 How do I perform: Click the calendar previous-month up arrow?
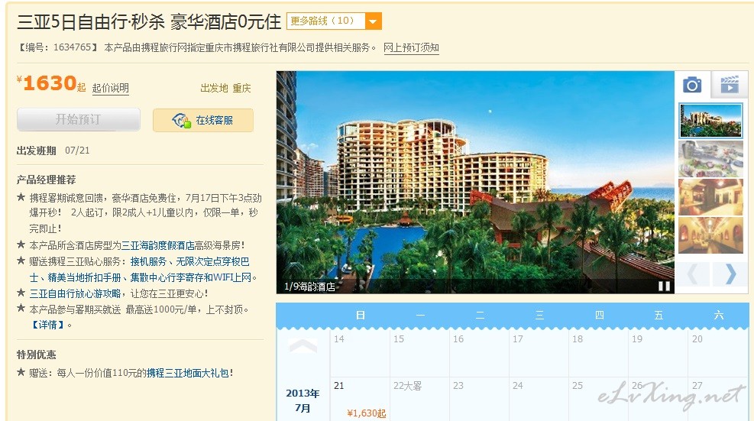pyautogui.click(x=303, y=345)
